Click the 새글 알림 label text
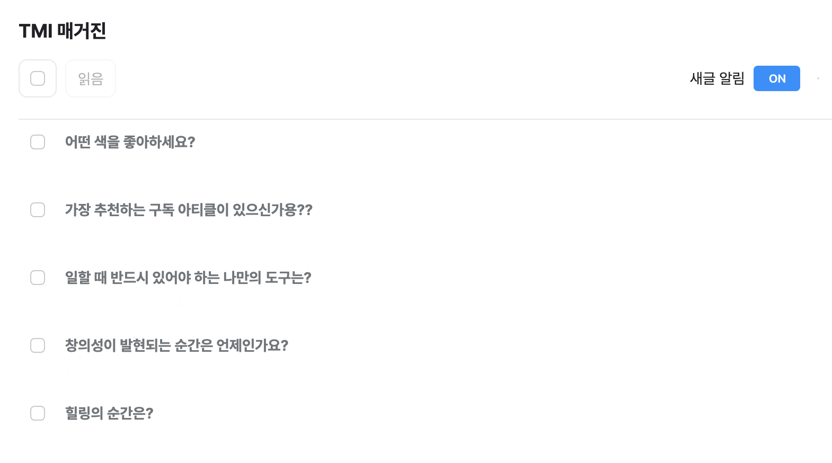Image resolution: width=832 pixels, height=463 pixels. 717,78
